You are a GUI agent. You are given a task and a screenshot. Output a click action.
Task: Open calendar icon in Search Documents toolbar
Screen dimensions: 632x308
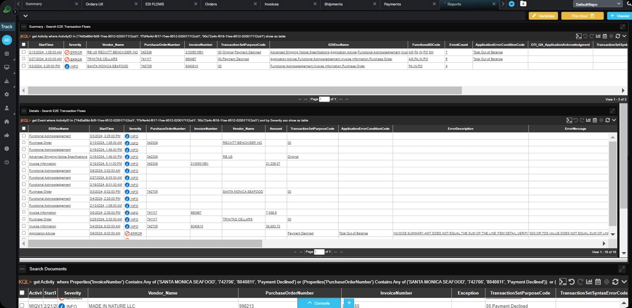coord(598,282)
